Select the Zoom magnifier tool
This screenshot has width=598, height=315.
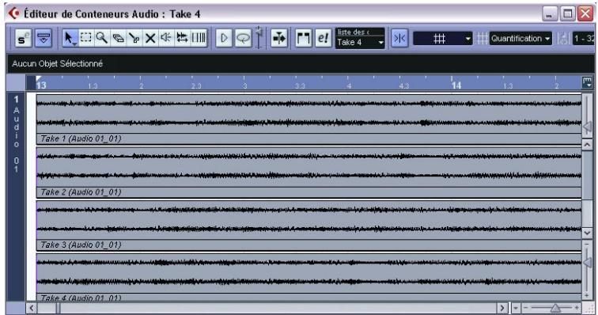[102, 38]
